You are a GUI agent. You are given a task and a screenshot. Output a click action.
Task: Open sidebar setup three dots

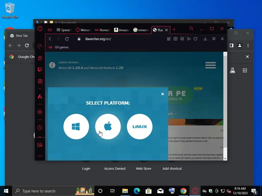click(x=40, y=156)
